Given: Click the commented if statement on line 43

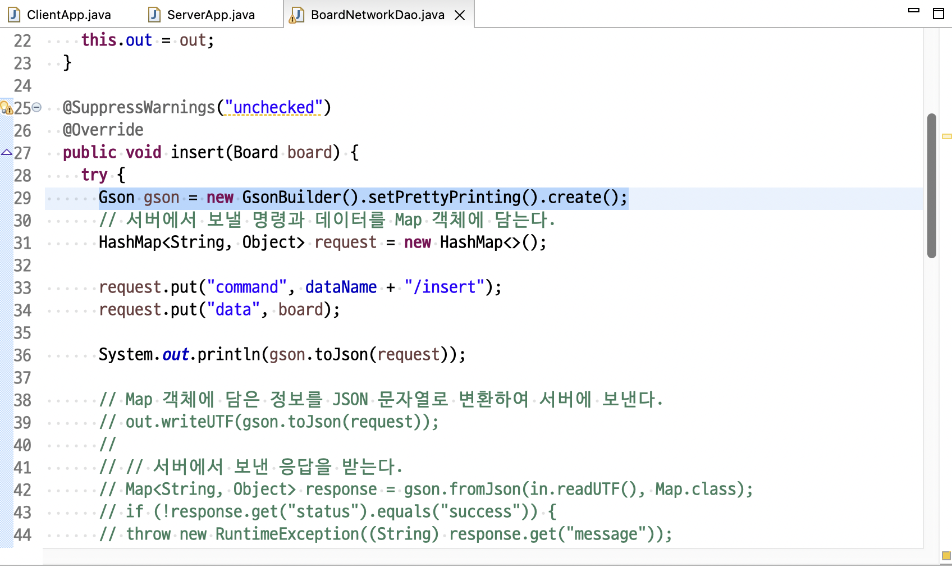Looking at the screenshot, I should pos(327,511).
